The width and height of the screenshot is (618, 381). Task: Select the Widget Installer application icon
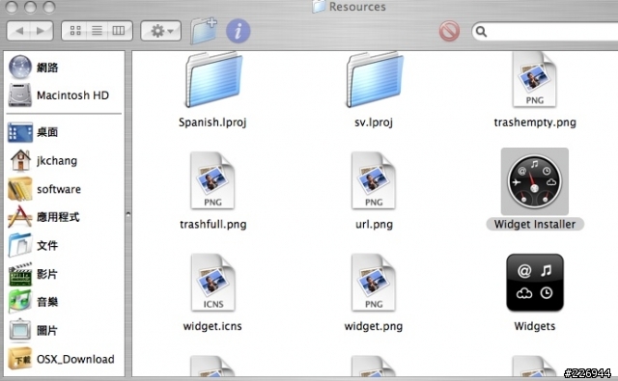pos(535,181)
